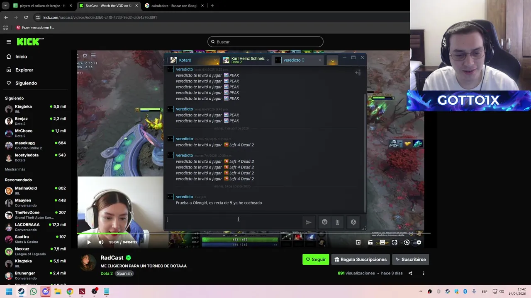Open TheNevZone recommended channel
This screenshot has height=298, width=531.
[35, 215]
